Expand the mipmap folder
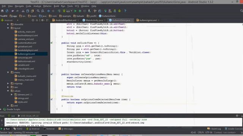The image size is (243, 136). point(8,83)
